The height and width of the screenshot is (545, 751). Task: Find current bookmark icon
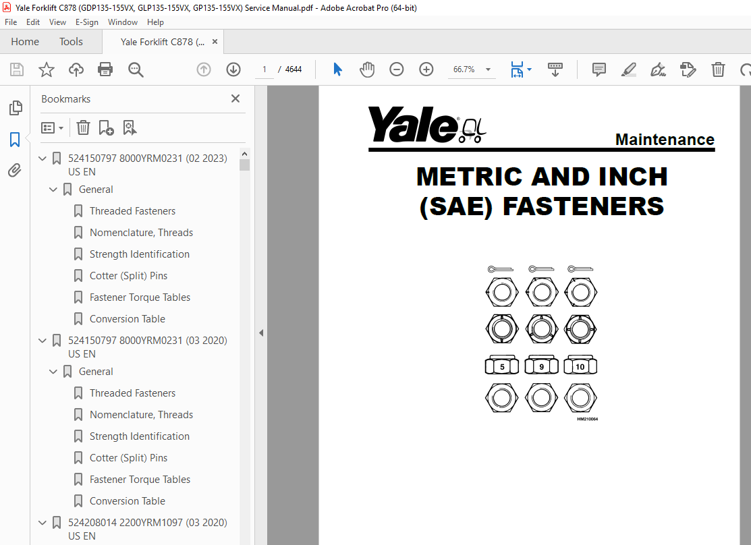pos(130,128)
